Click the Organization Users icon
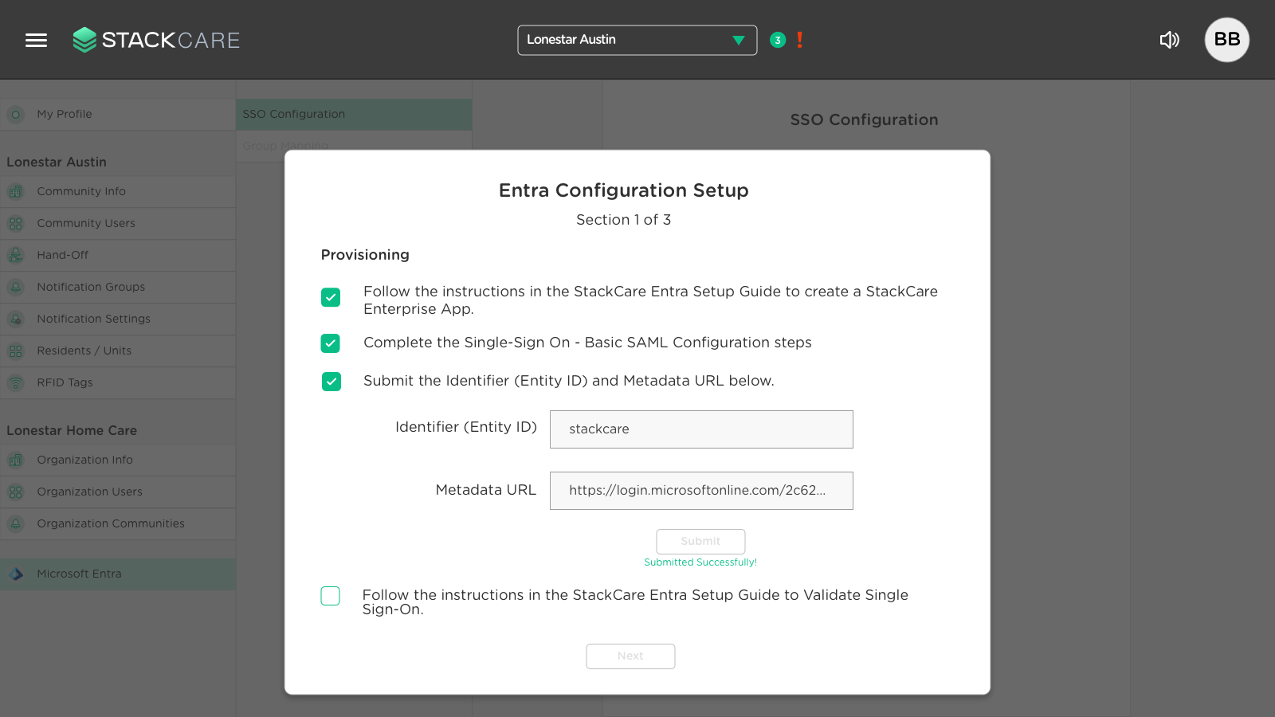Screen dimensions: 1275x717 coord(16,492)
